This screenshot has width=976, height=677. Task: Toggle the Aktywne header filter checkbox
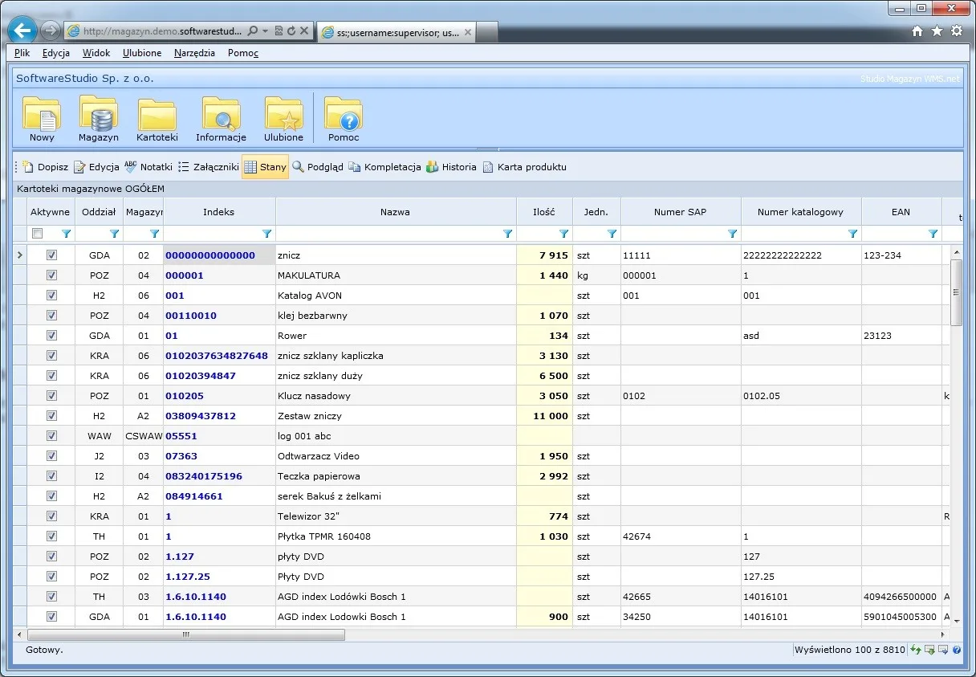click(37, 234)
